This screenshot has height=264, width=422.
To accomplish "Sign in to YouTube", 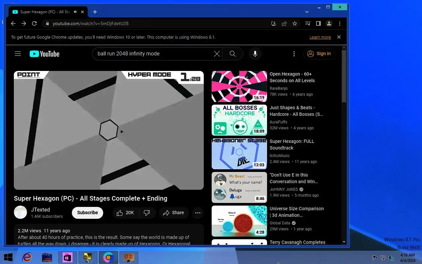I will (x=319, y=54).
